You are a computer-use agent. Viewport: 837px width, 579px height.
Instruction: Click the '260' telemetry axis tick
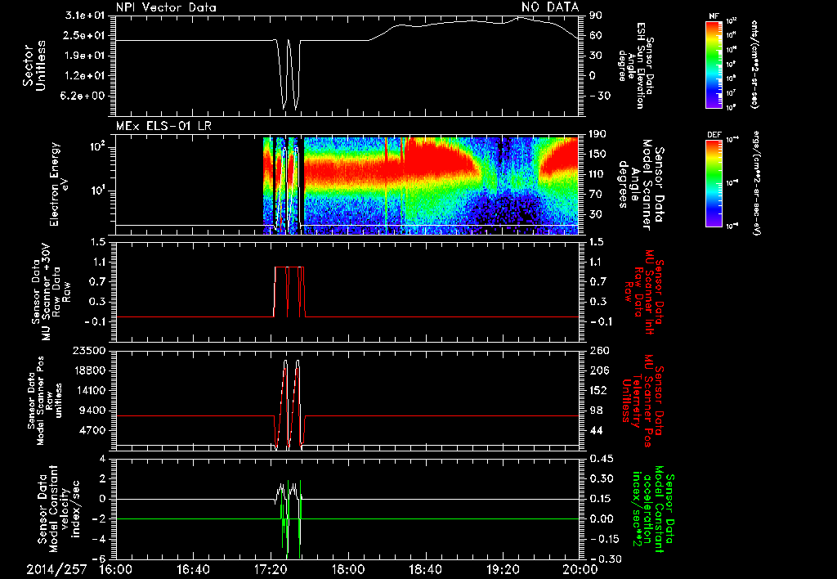click(598, 351)
